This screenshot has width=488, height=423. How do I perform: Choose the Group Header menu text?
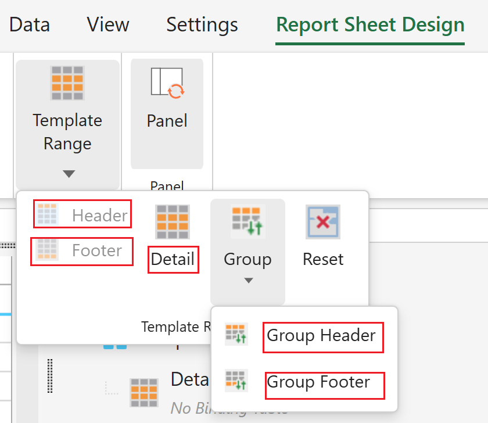(x=321, y=336)
